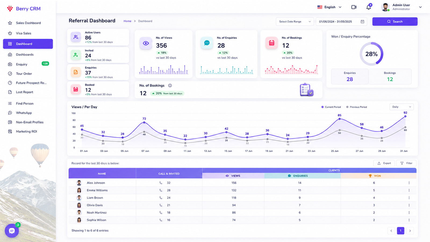The height and width of the screenshot is (242, 430).
Task: Click the Enquiries document icon in left card
Action: 76,72
